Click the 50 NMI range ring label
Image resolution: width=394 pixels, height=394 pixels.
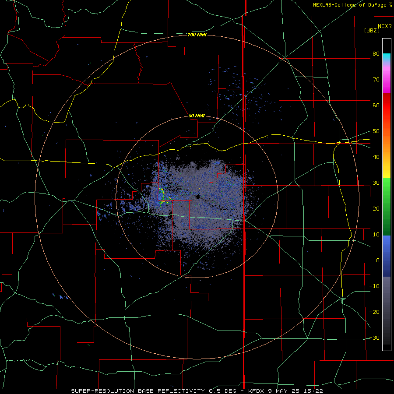[197, 116]
